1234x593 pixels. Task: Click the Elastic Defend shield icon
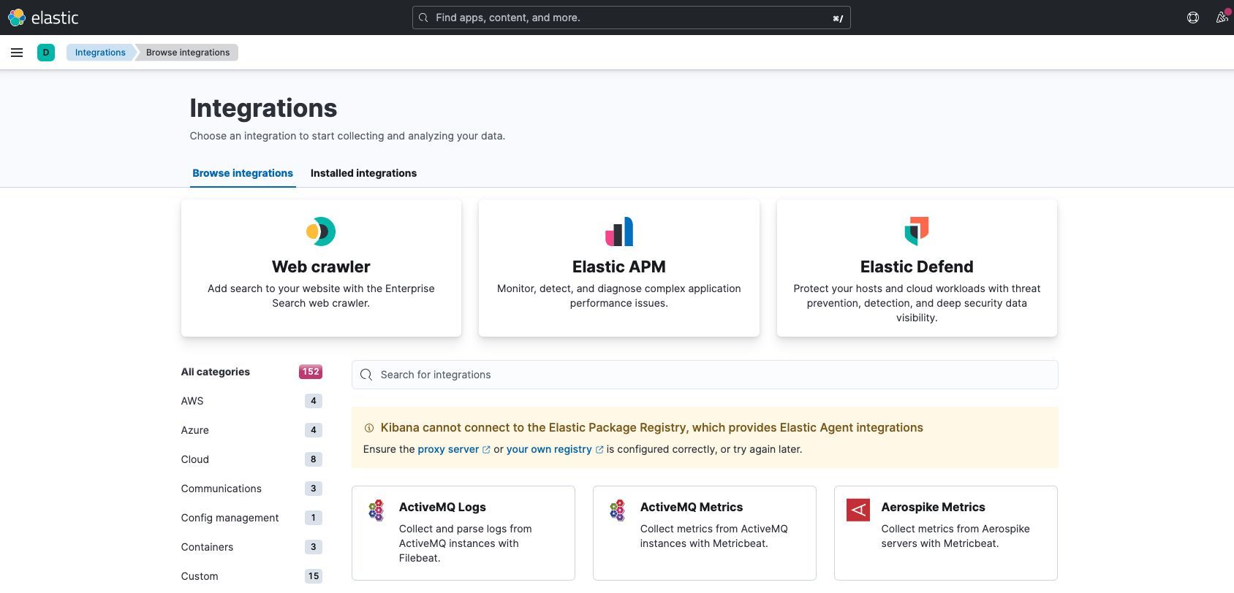click(x=917, y=232)
